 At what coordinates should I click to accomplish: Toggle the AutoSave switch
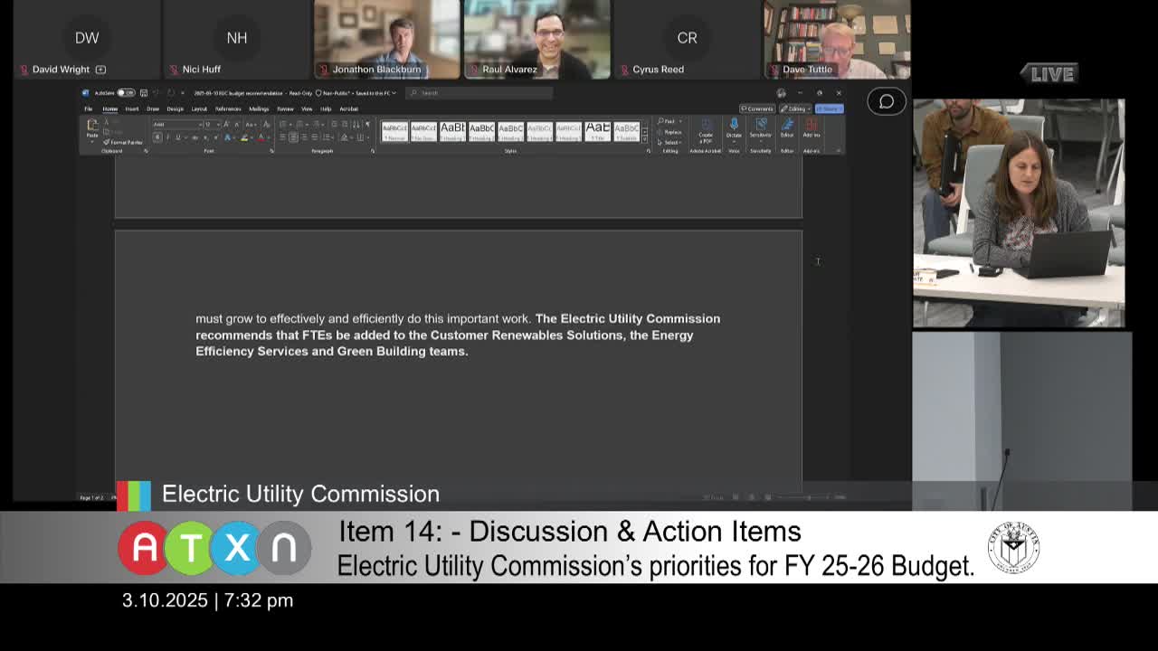tap(126, 93)
